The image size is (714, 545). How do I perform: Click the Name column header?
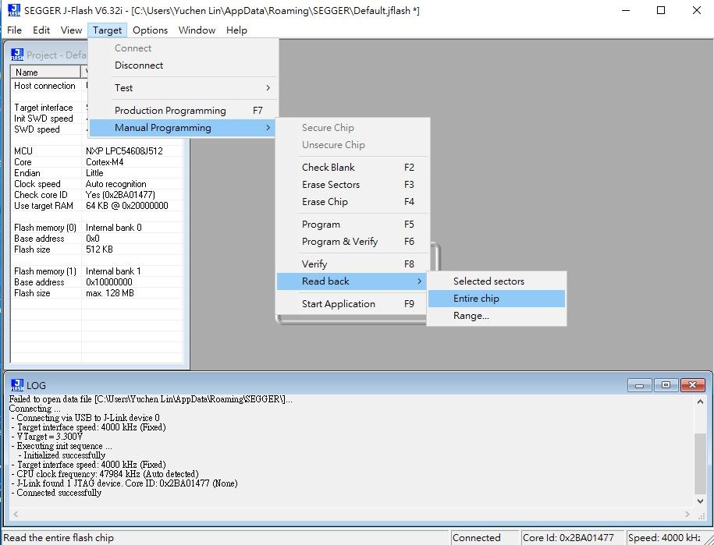point(45,72)
